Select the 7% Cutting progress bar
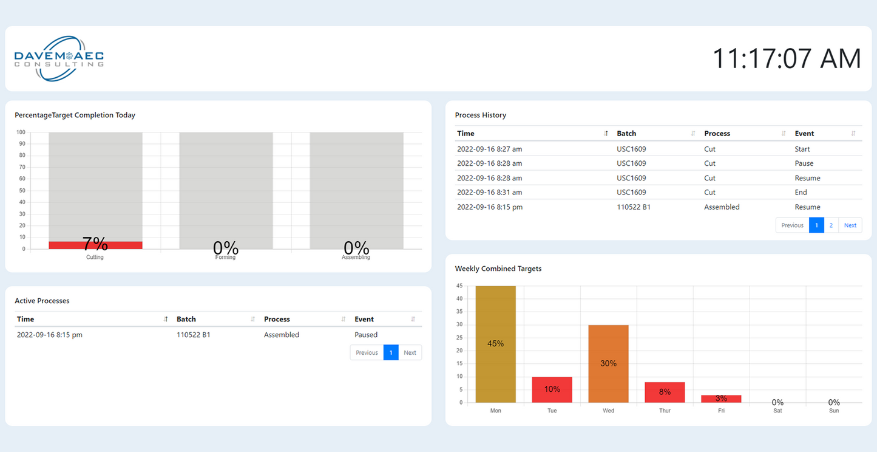877x452 pixels. coord(95,244)
